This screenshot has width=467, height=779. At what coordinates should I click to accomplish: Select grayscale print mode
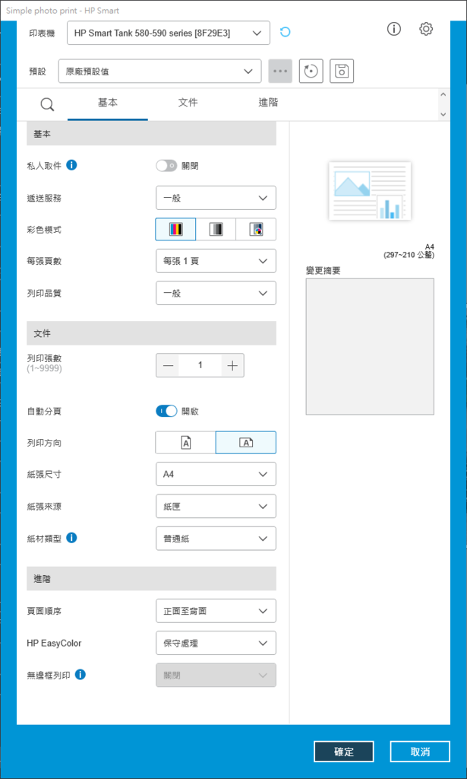pos(216,229)
